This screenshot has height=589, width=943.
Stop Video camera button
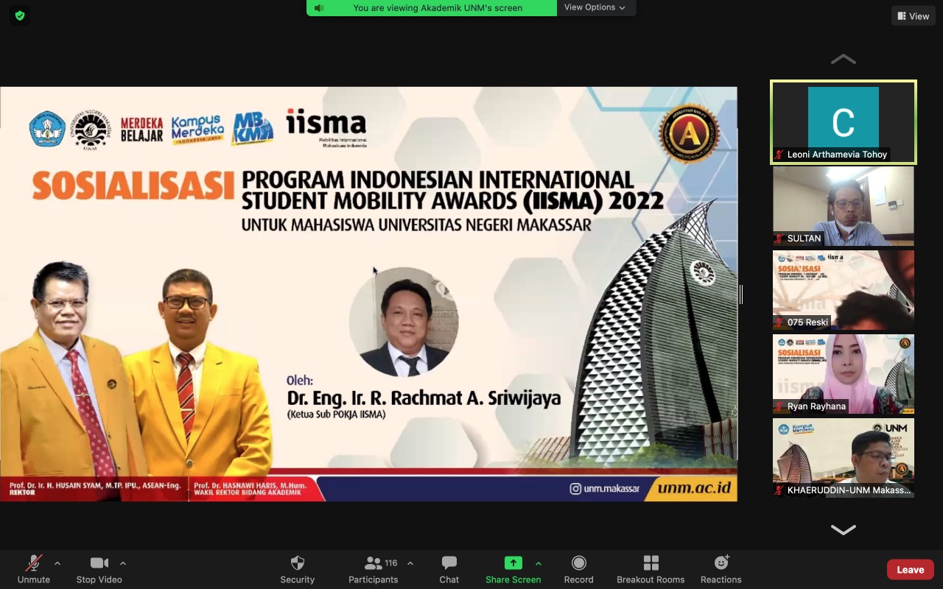99,569
